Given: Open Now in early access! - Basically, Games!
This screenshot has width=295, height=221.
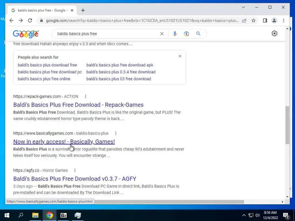Looking at the screenshot, I should 64,142.
